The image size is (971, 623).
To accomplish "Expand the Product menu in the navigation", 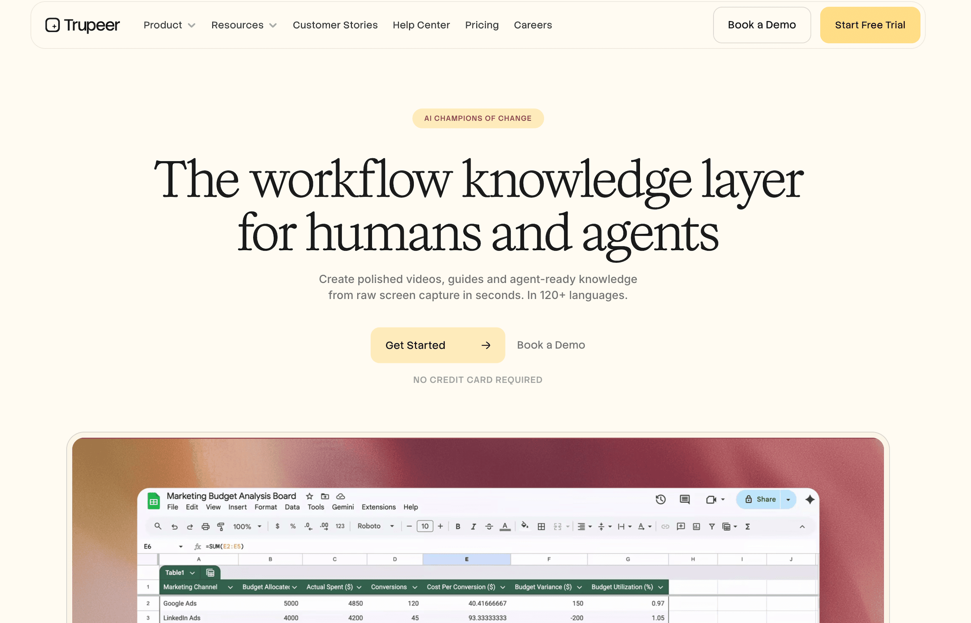I will [x=169, y=25].
